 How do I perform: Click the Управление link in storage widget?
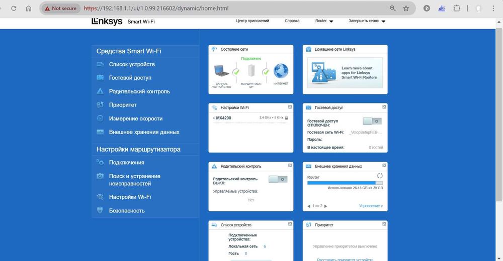(x=371, y=206)
